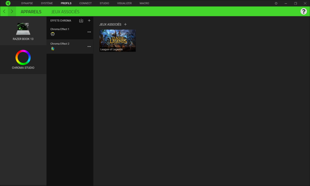Open the JEUX ASSOCIÉS subtab
The height and width of the screenshot is (186, 310).
[65, 12]
